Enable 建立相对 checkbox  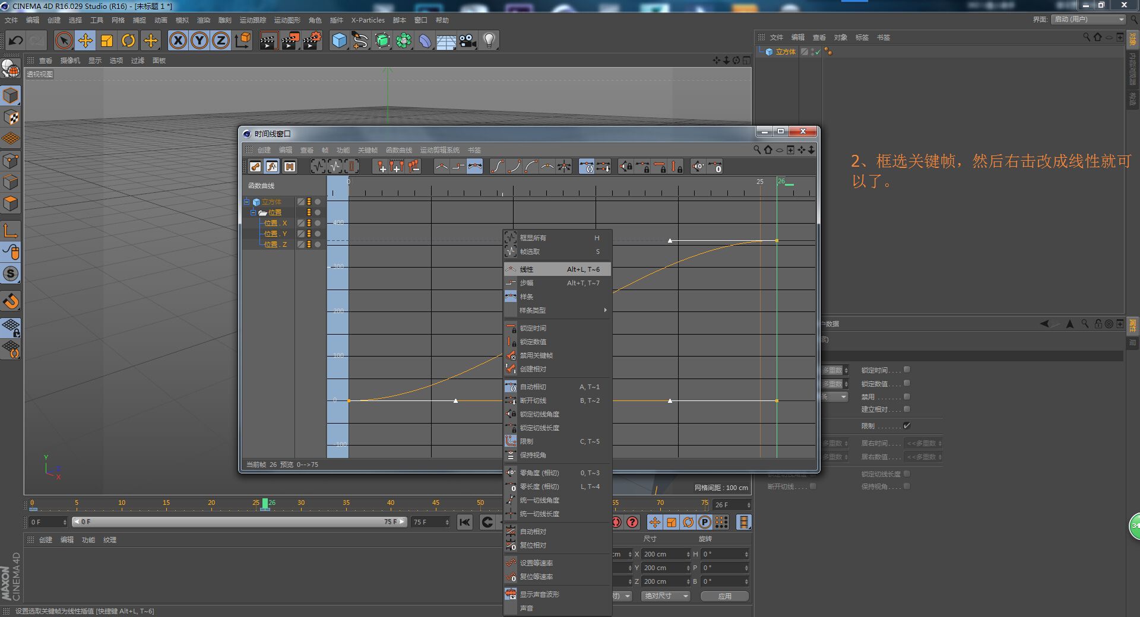pyautogui.click(x=907, y=409)
